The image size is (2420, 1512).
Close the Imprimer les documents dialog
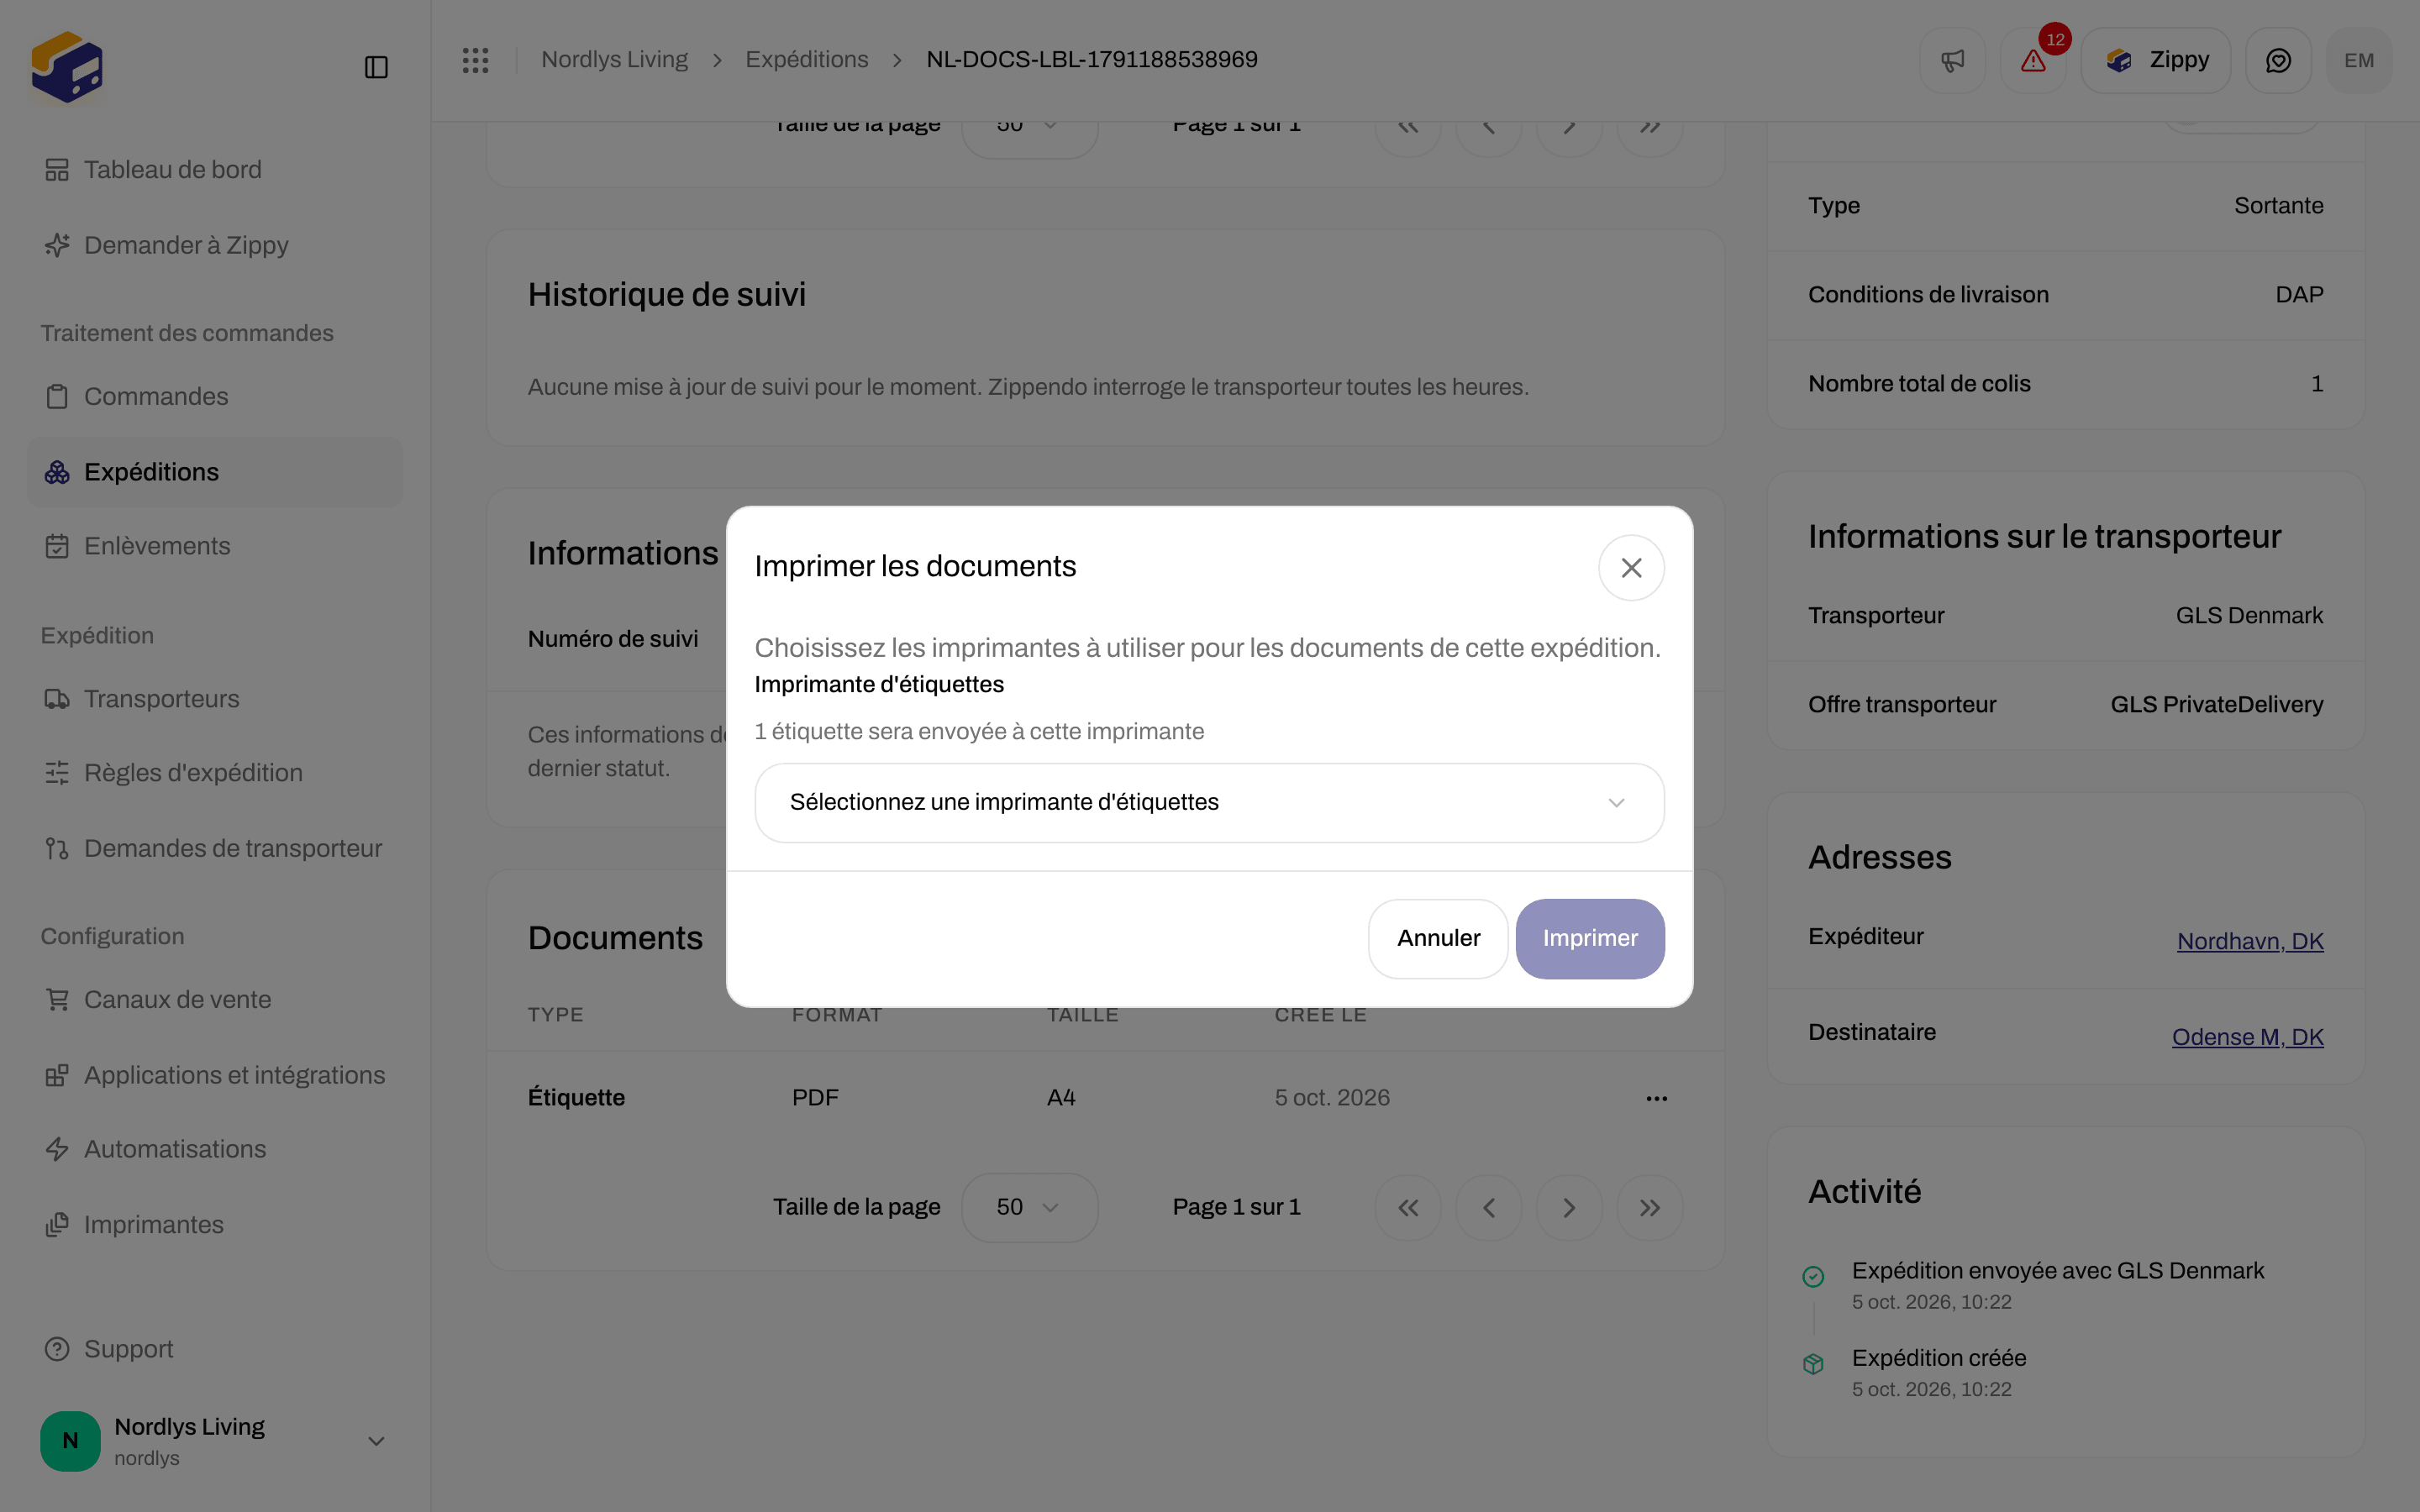1631,567
